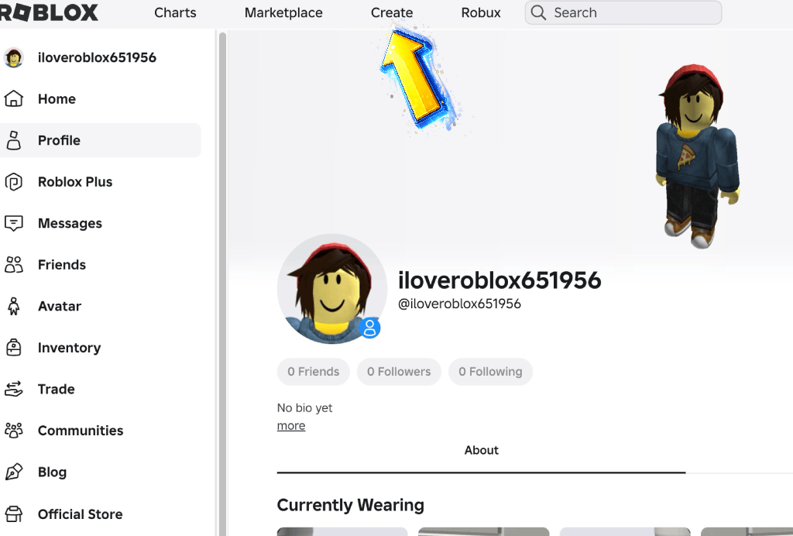Click the Messages chat icon
793x536 pixels.
[x=14, y=223]
